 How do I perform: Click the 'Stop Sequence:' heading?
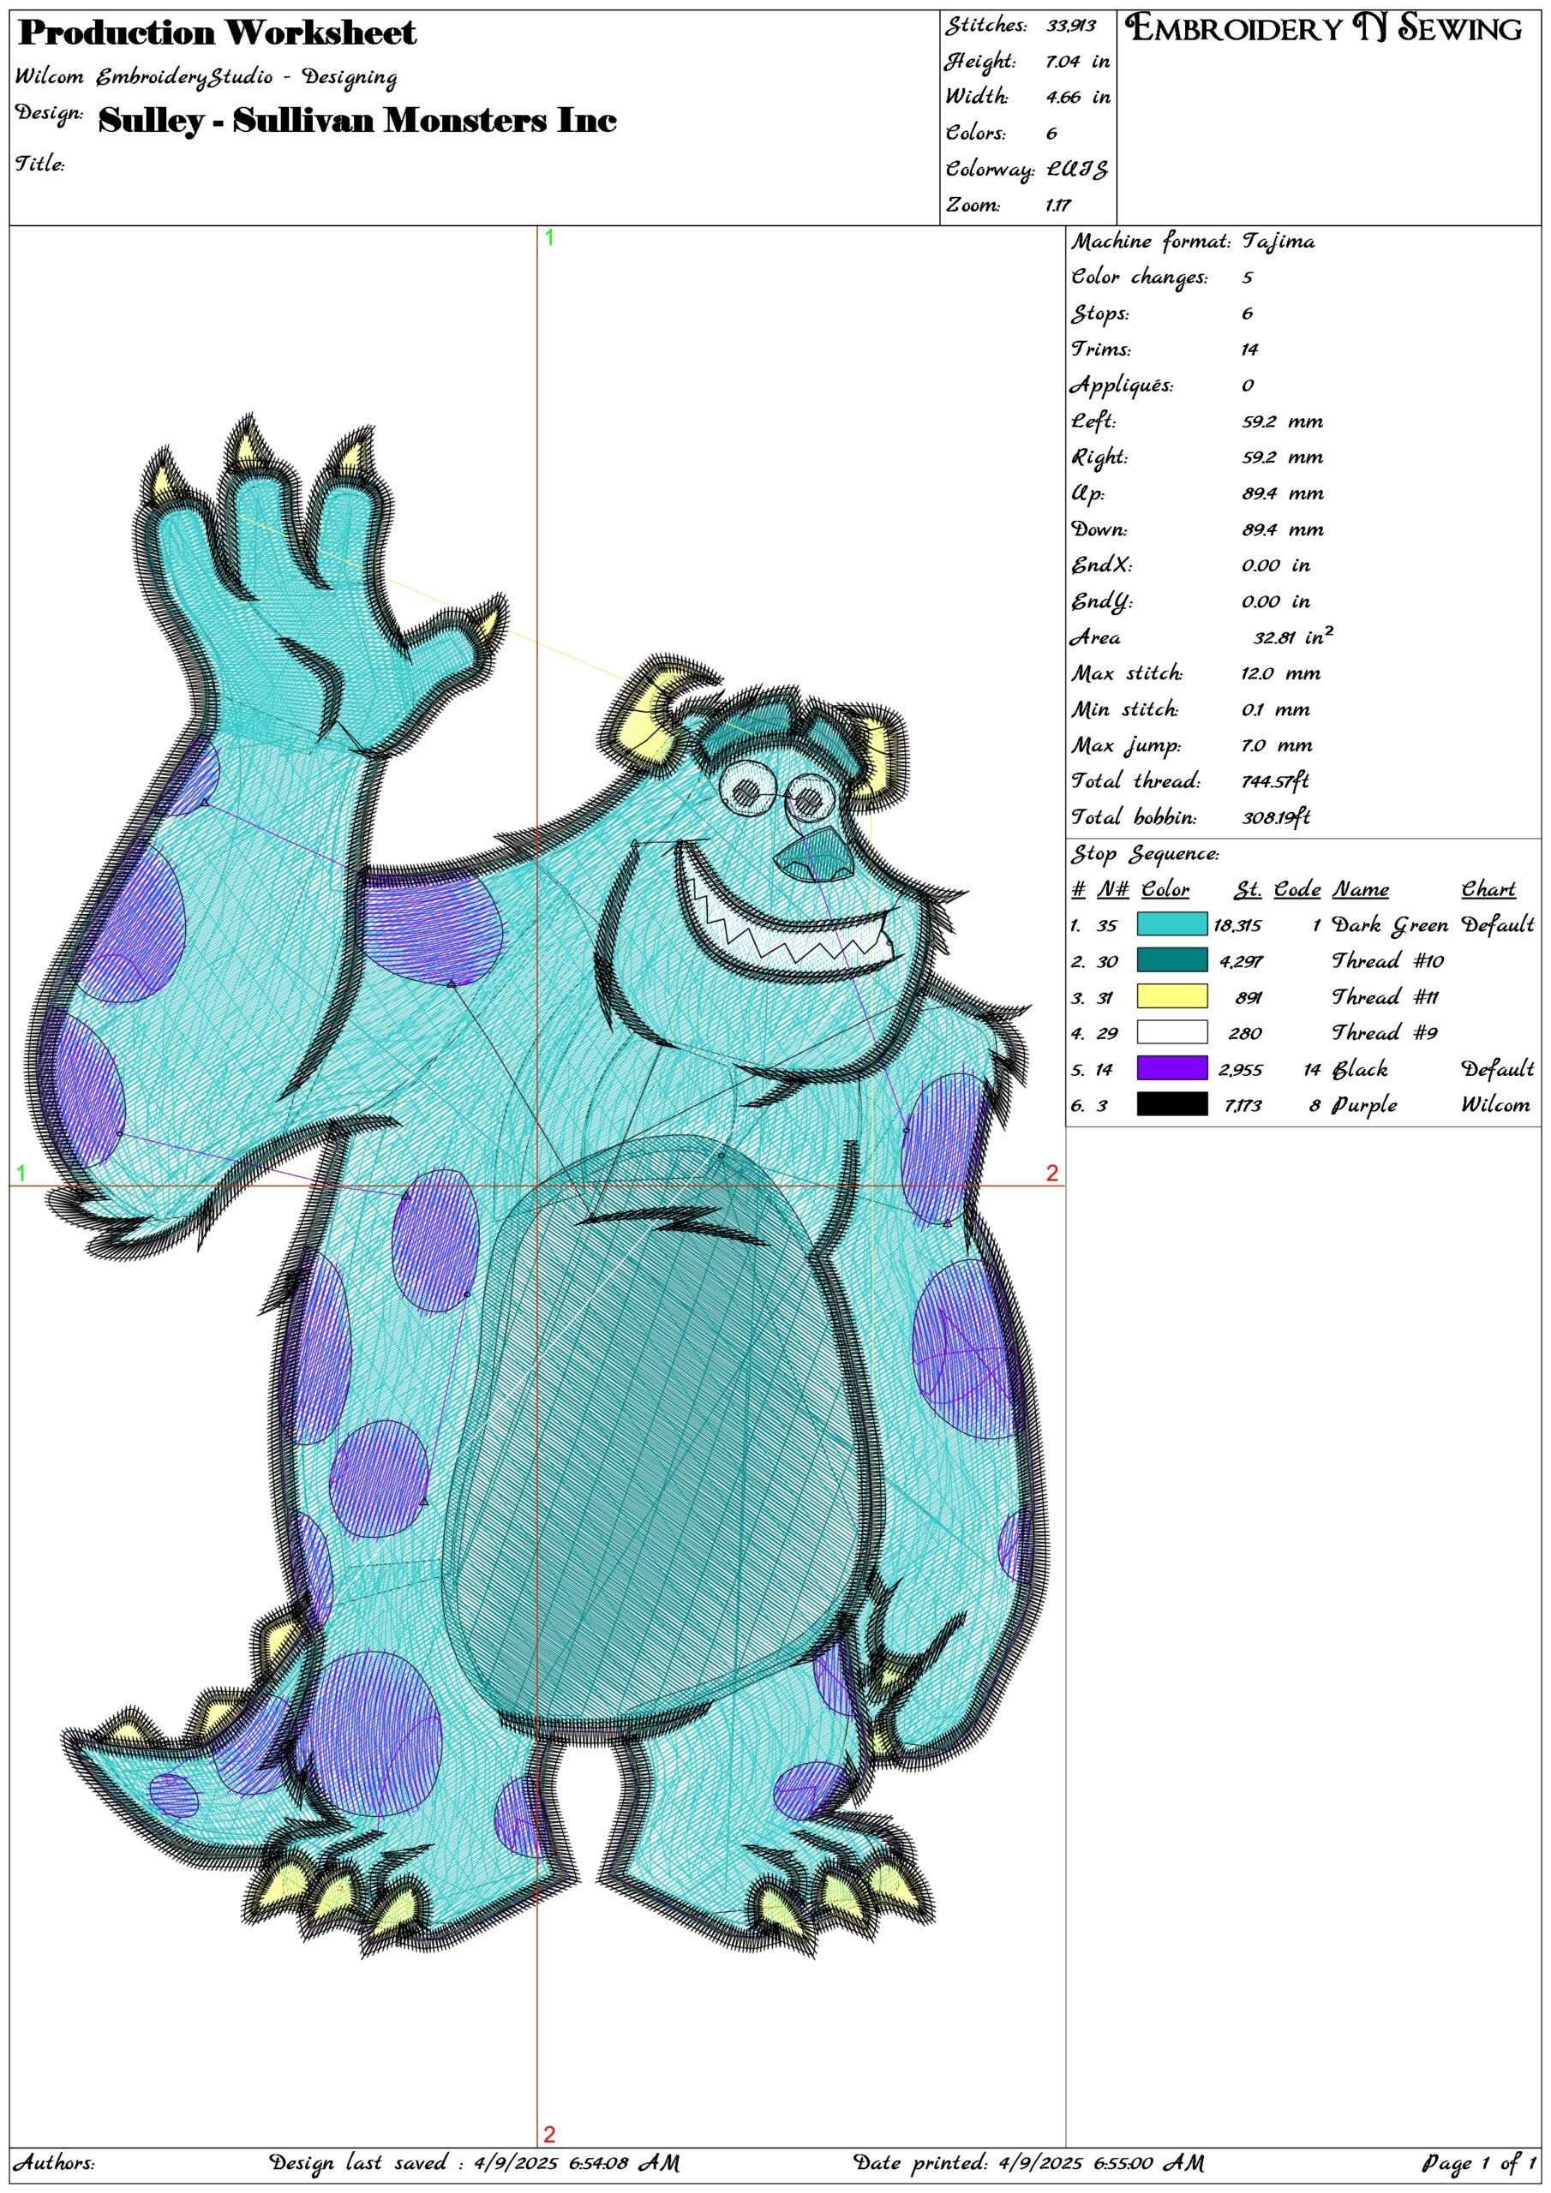click(1145, 854)
